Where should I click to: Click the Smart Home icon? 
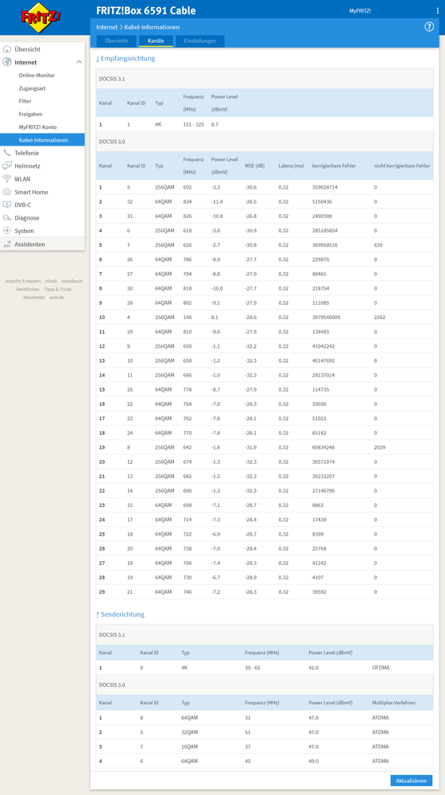(x=7, y=192)
